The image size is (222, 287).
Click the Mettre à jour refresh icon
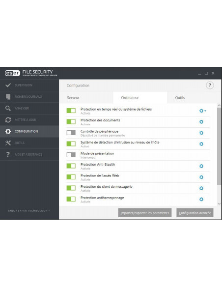8,120
